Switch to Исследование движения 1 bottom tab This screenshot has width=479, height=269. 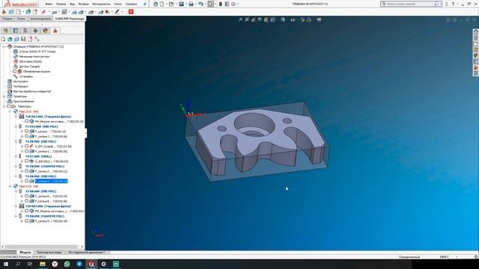point(87,253)
